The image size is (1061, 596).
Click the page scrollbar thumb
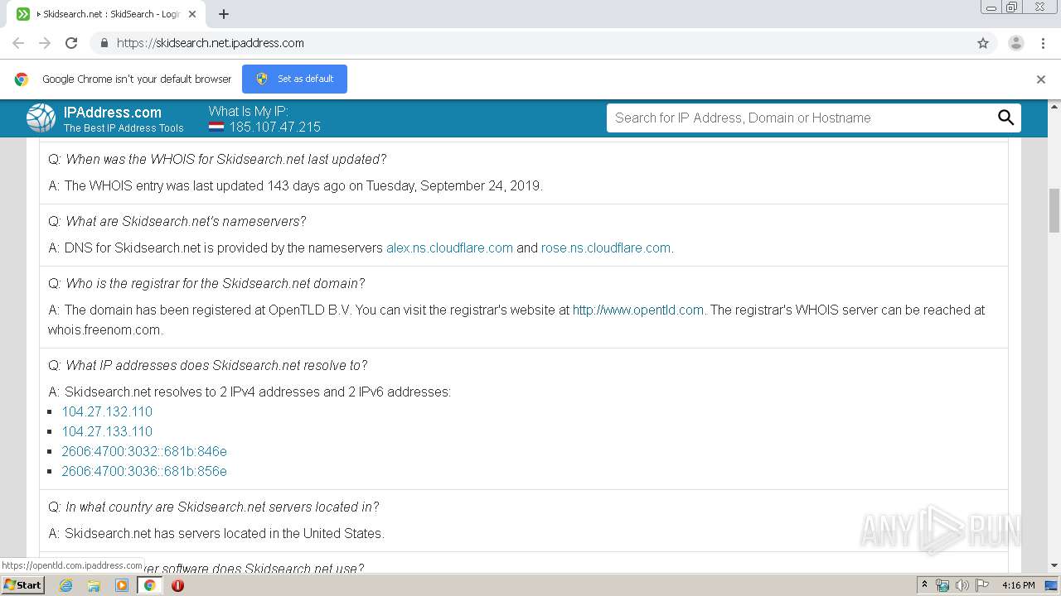click(x=1054, y=210)
